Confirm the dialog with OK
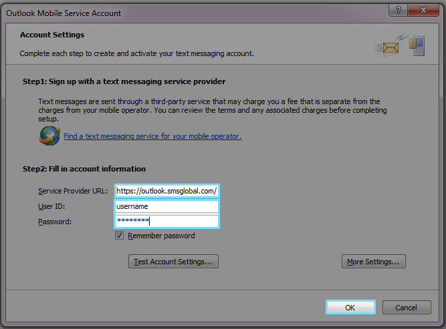Image resolution: width=446 pixels, height=329 pixels. [x=350, y=308]
